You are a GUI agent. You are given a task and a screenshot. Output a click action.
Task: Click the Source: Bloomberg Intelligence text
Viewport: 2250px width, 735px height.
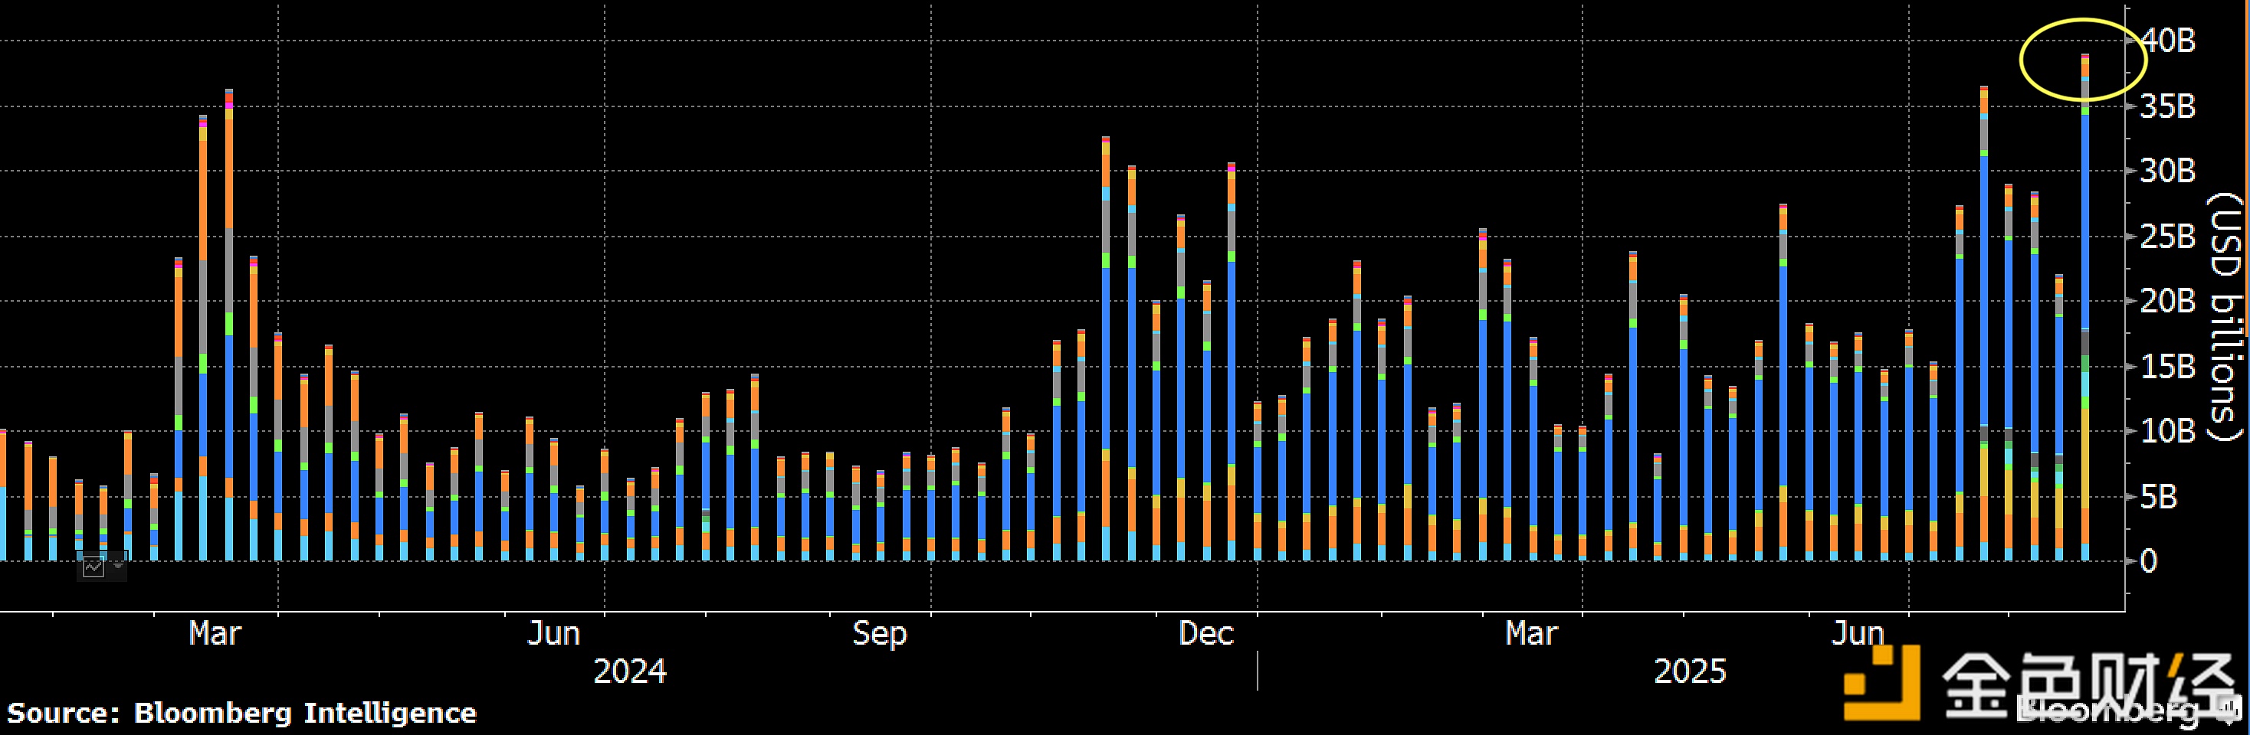tap(242, 713)
